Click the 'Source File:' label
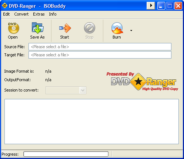Viewport: 184px width, 159px height. pyautogui.click(x=14, y=47)
